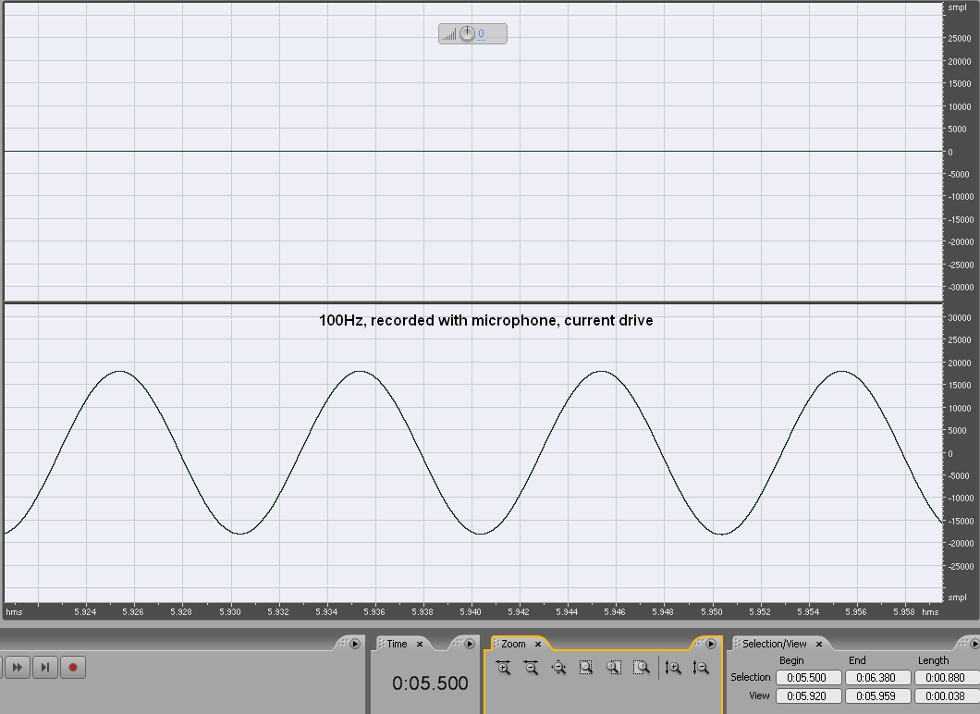Click the Selection End field 0:06.380
The height and width of the screenshot is (714, 980).
click(x=877, y=678)
